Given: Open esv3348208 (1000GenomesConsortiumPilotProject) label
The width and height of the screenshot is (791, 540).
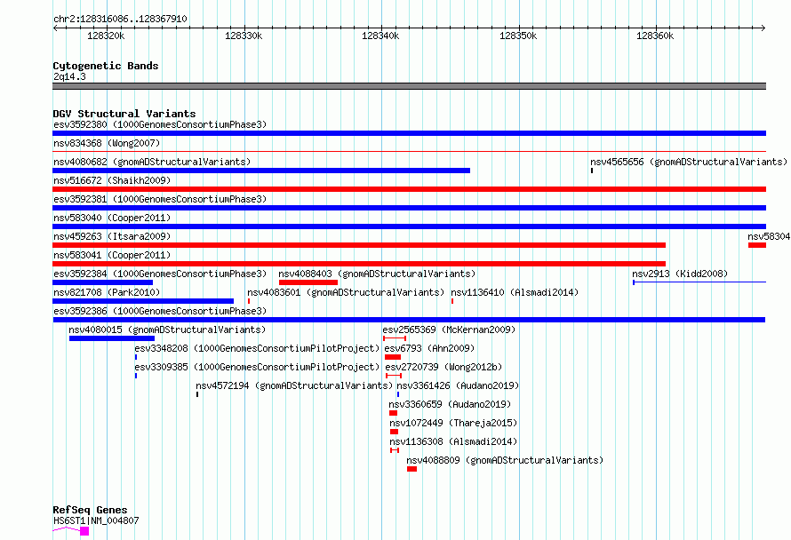Looking at the screenshot, I should [x=257, y=348].
